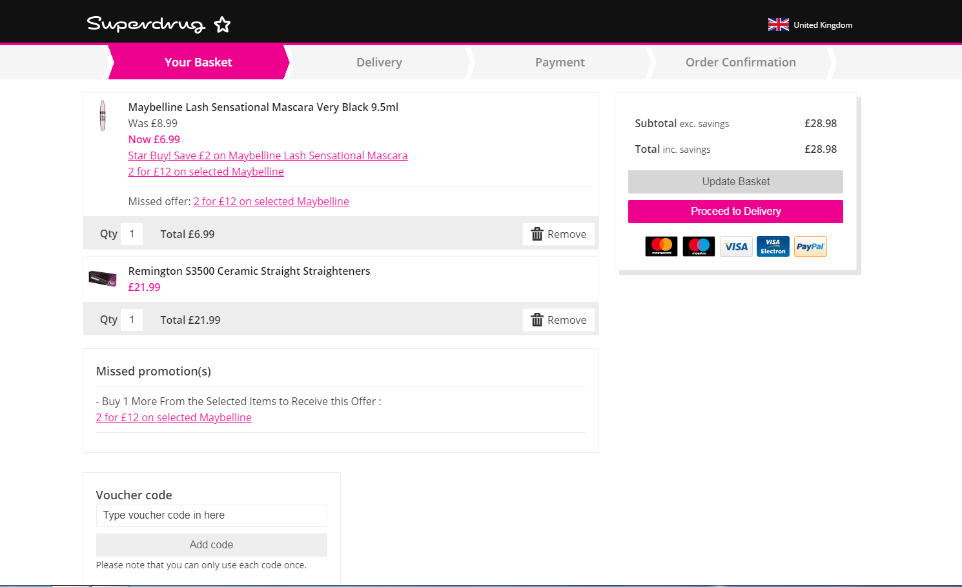Click the Subtotal £28.98 amount
The image size is (962, 587).
coord(821,123)
